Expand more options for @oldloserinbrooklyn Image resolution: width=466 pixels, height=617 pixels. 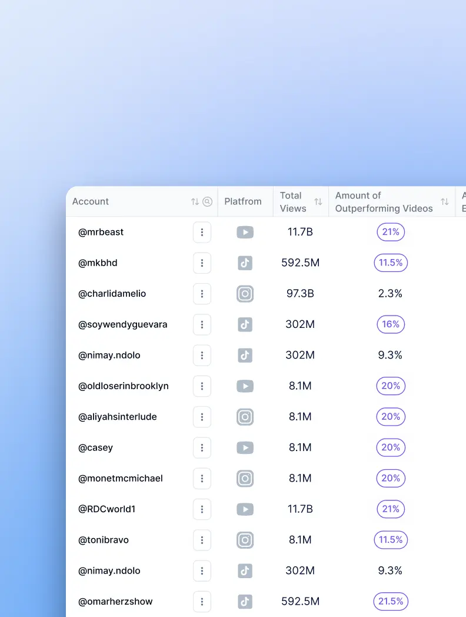tap(202, 386)
